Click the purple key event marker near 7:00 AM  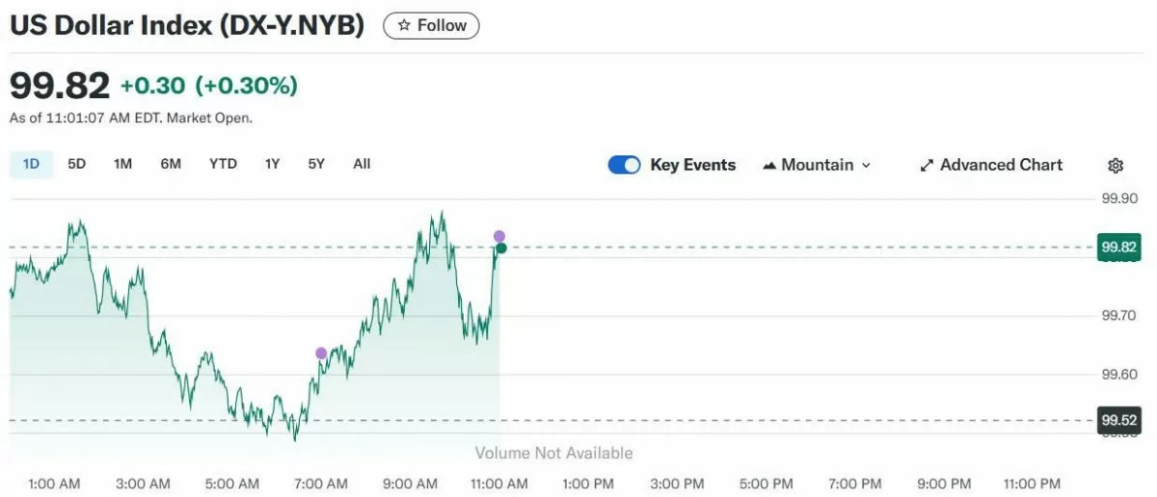click(x=321, y=353)
